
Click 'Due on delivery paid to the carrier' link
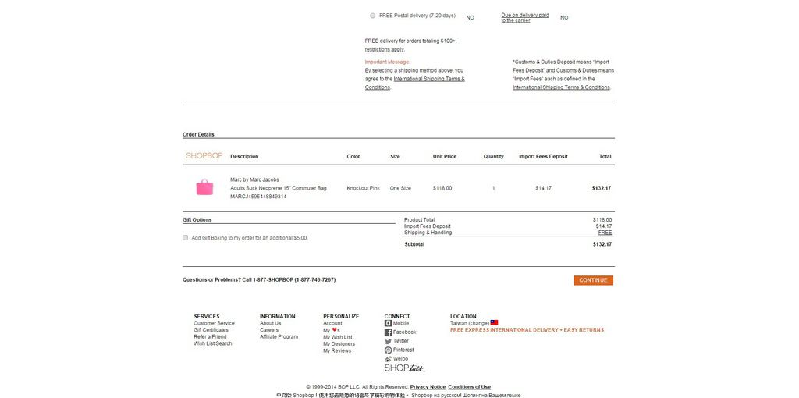(525, 18)
